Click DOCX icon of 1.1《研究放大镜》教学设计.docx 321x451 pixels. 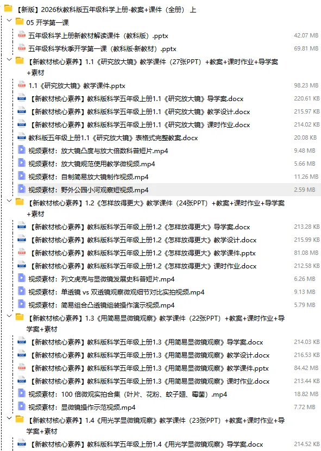coord(22,111)
